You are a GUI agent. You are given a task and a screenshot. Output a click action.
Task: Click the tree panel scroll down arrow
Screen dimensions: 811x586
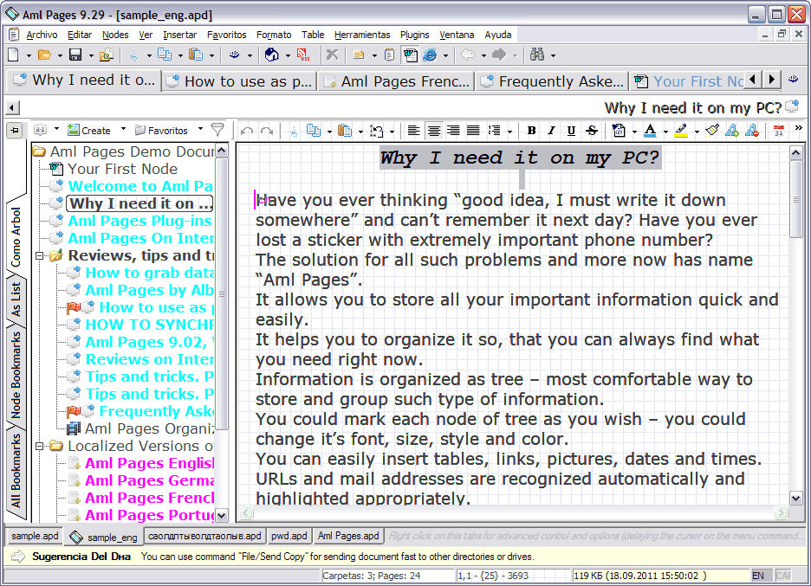[x=222, y=515]
